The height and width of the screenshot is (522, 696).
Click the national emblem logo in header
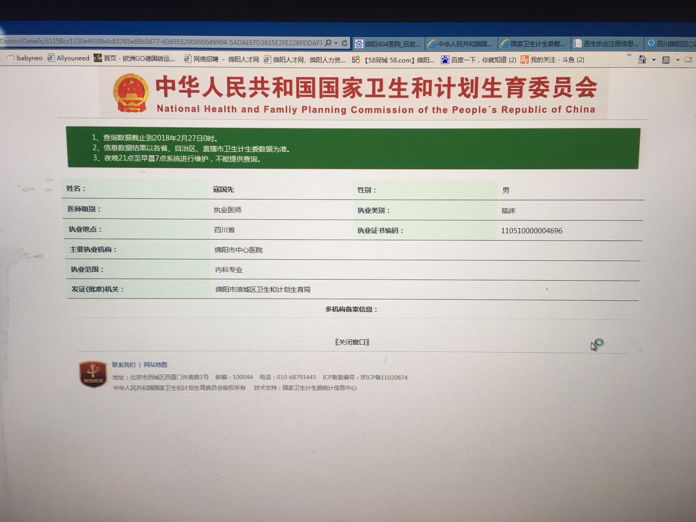pyautogui.click(x=130, y=93)
